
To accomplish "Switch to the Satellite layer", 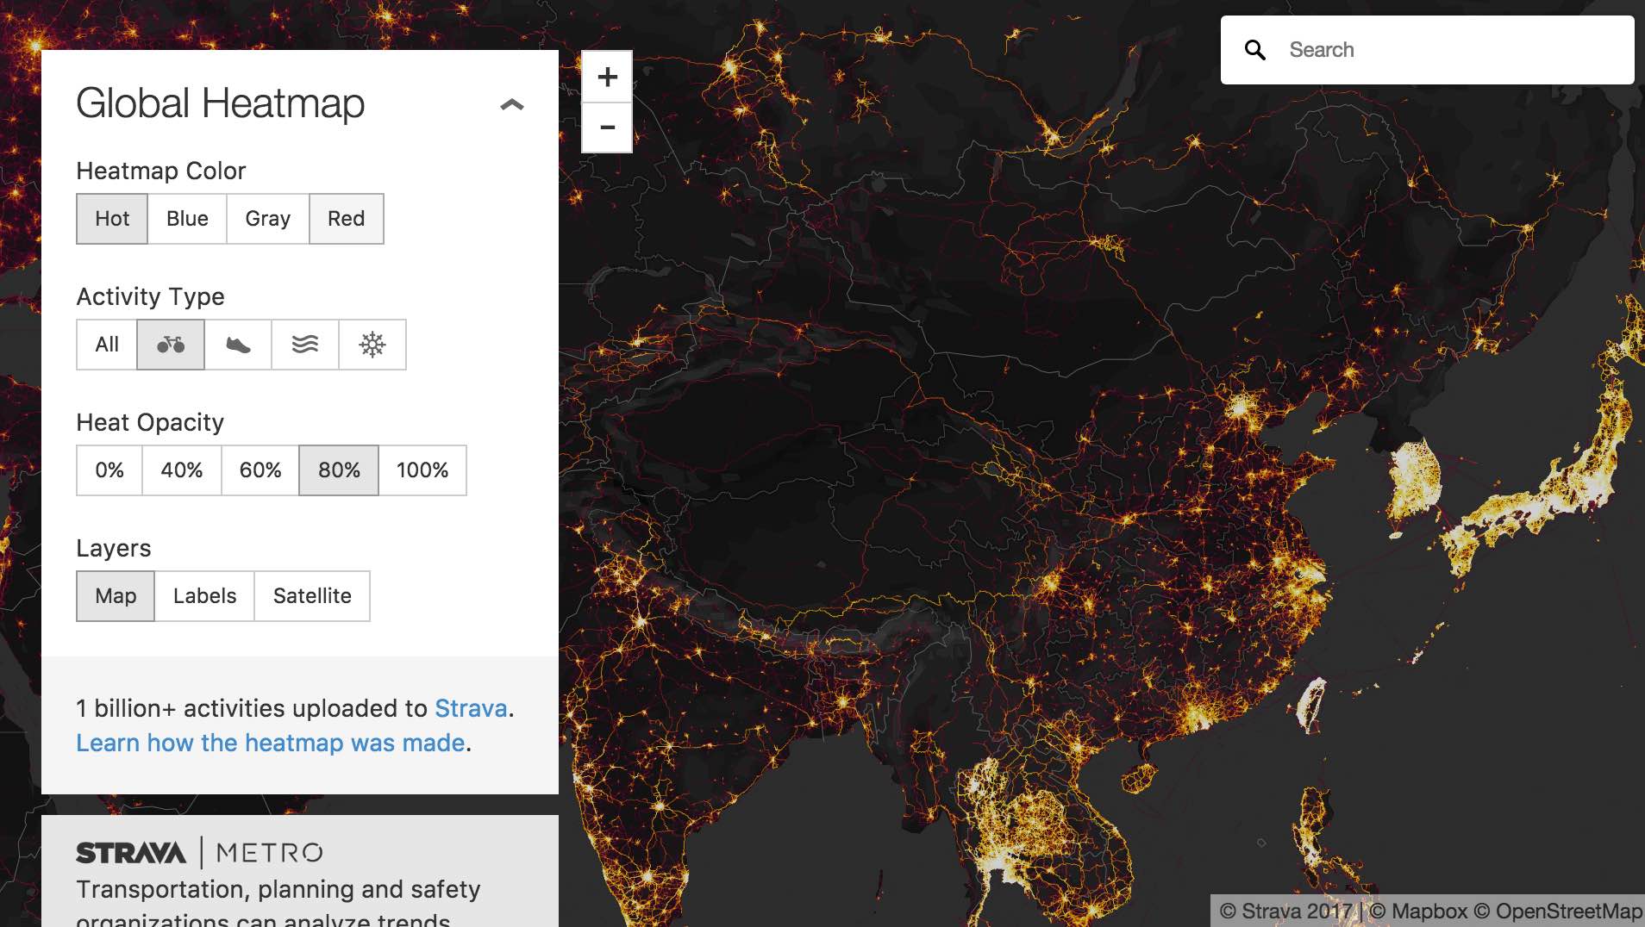I will pos(312,596).
